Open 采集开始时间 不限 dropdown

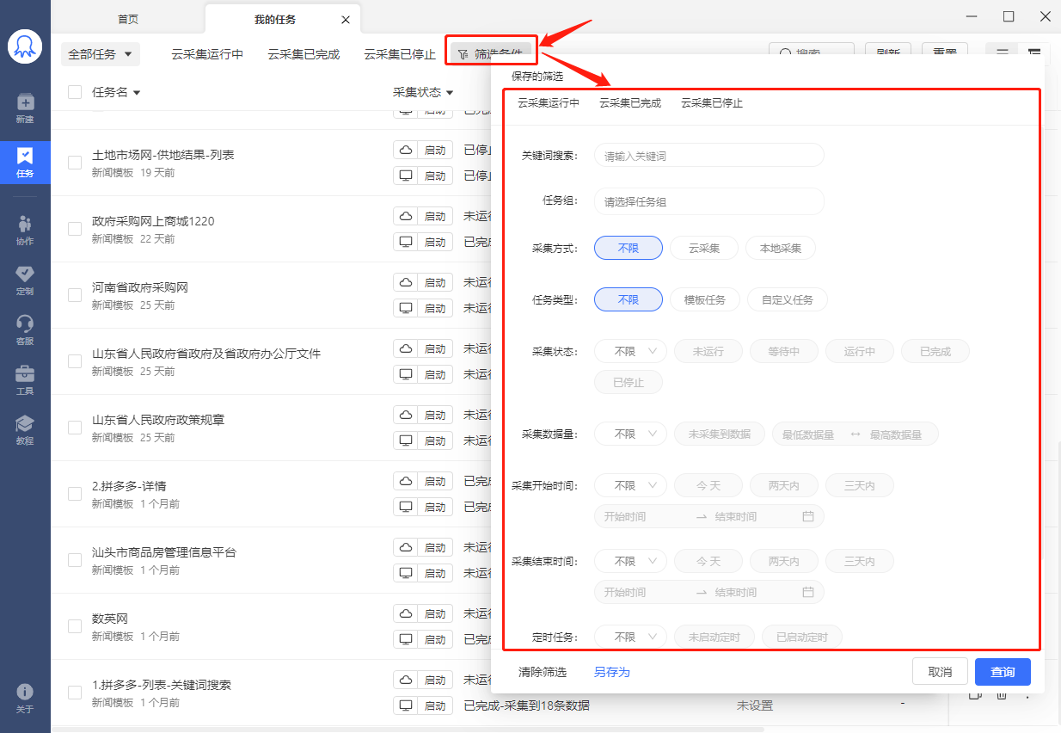pos(630,486)
